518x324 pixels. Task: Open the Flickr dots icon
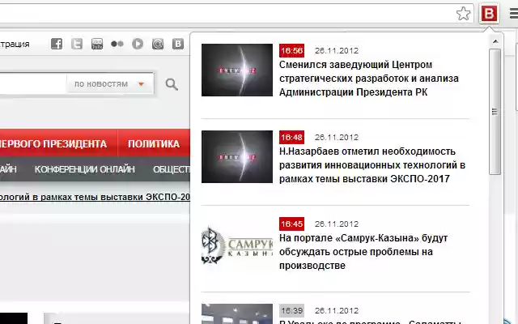click(x=117, y=44)
